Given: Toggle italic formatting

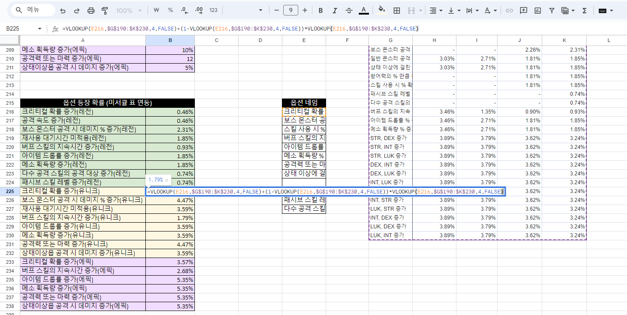Looking at the screenshot, I should (x=335, y=10).
